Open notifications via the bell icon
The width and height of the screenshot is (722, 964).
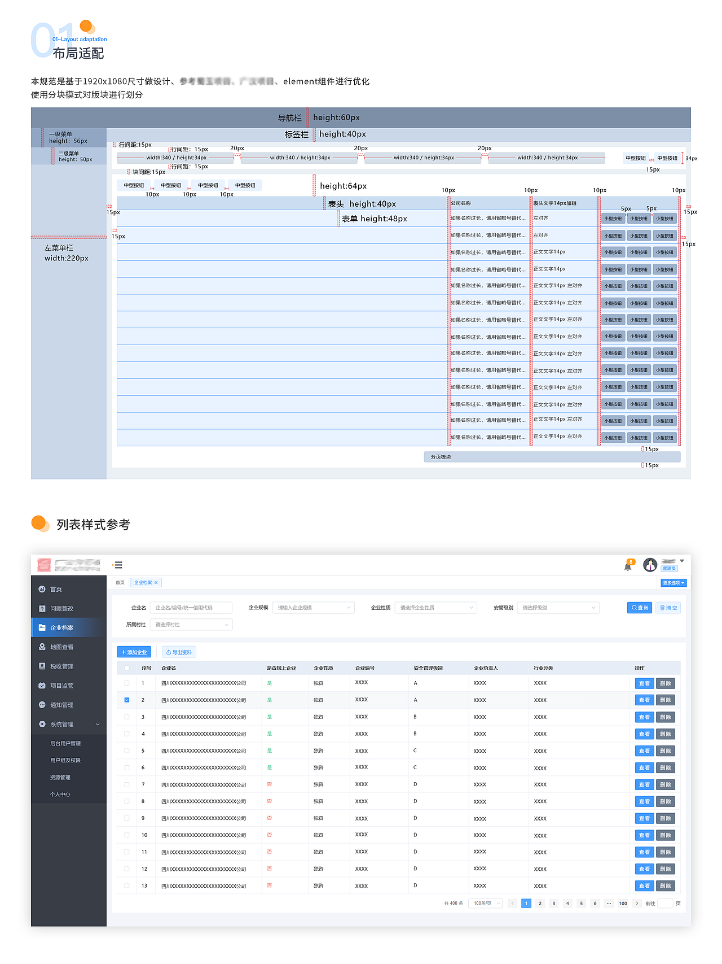pyautogui.click(x=628, y=566)
